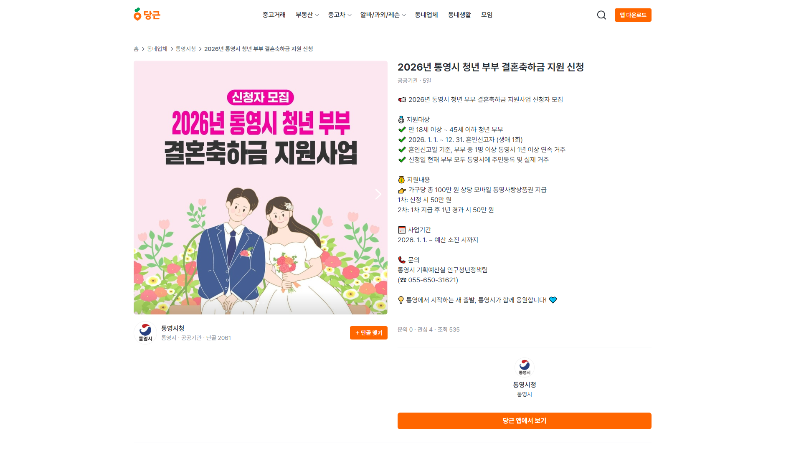The width and height of the screenshot is (786, 451).
Task: Go to the 동네생활 menu item
Action: click(x=459, y=15)
